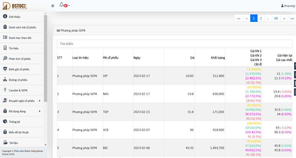Click the Giới thiệu info icon
296x158 pixels.
(x=5, y=16)
